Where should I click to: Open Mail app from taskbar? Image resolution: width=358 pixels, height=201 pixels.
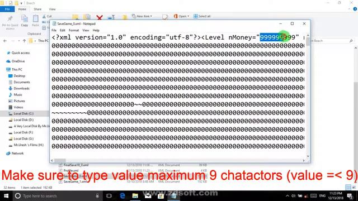pyautogui.click(x=148, y=196)
